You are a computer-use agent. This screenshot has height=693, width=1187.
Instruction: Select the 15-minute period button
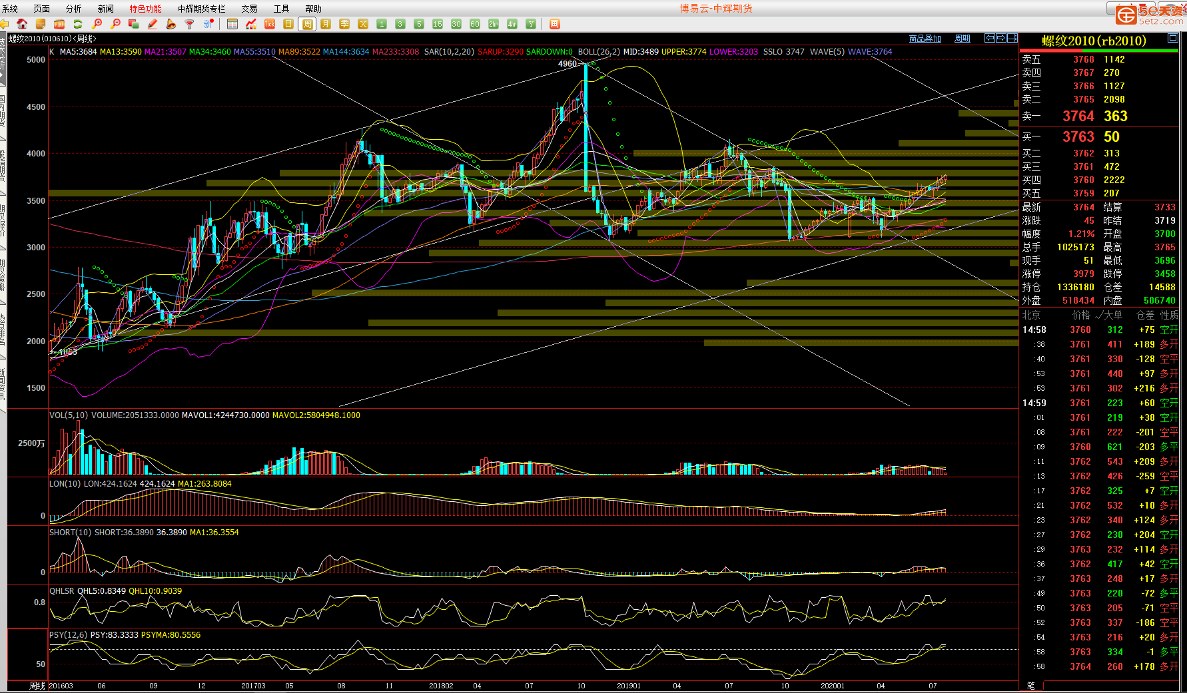[438, 24]
